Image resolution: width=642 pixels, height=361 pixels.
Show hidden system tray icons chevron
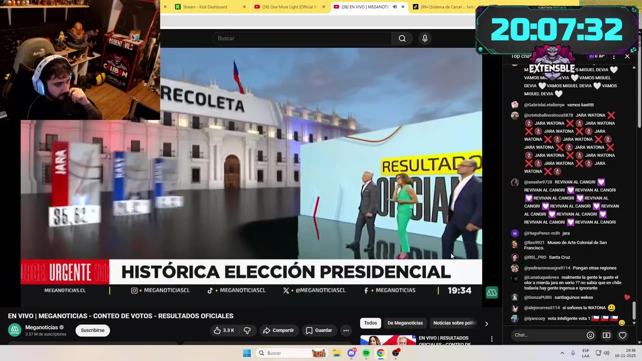(562, 353)
